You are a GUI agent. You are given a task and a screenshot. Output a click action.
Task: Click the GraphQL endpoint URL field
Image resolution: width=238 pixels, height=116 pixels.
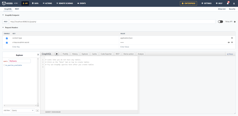pos(112,22)
